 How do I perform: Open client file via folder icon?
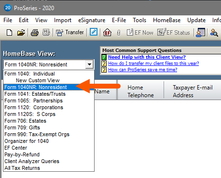pyautogui.click(x=21, y=33)
